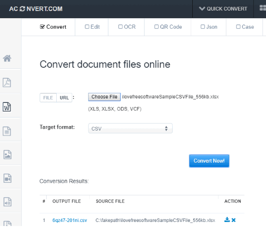Click the (XLS, XLSX, ODS, VCF) formats hint

(114, 109)
